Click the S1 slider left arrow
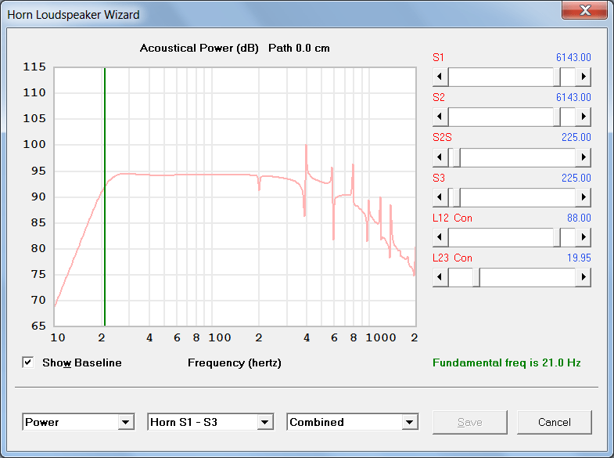 click(440, 77)
